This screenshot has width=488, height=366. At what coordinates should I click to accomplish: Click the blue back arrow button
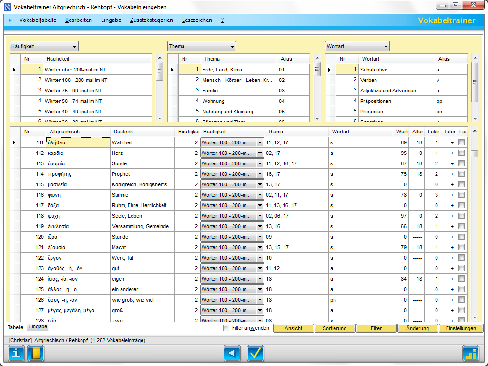pos(232,353)
